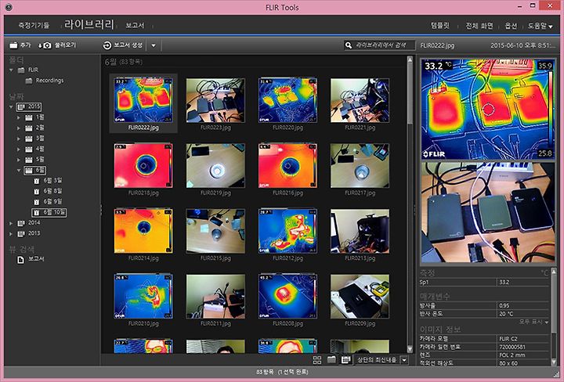The height and width of the screenshot is (382, 564).
Task: Open the 옵션 menu
Action: coord(511,26)
